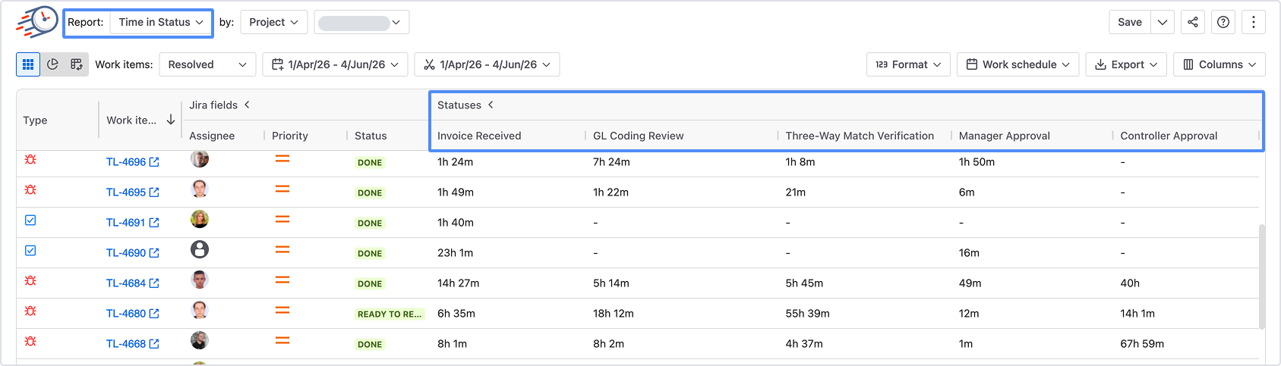Click the bug type icon for TL-4696

pos(30,159)
